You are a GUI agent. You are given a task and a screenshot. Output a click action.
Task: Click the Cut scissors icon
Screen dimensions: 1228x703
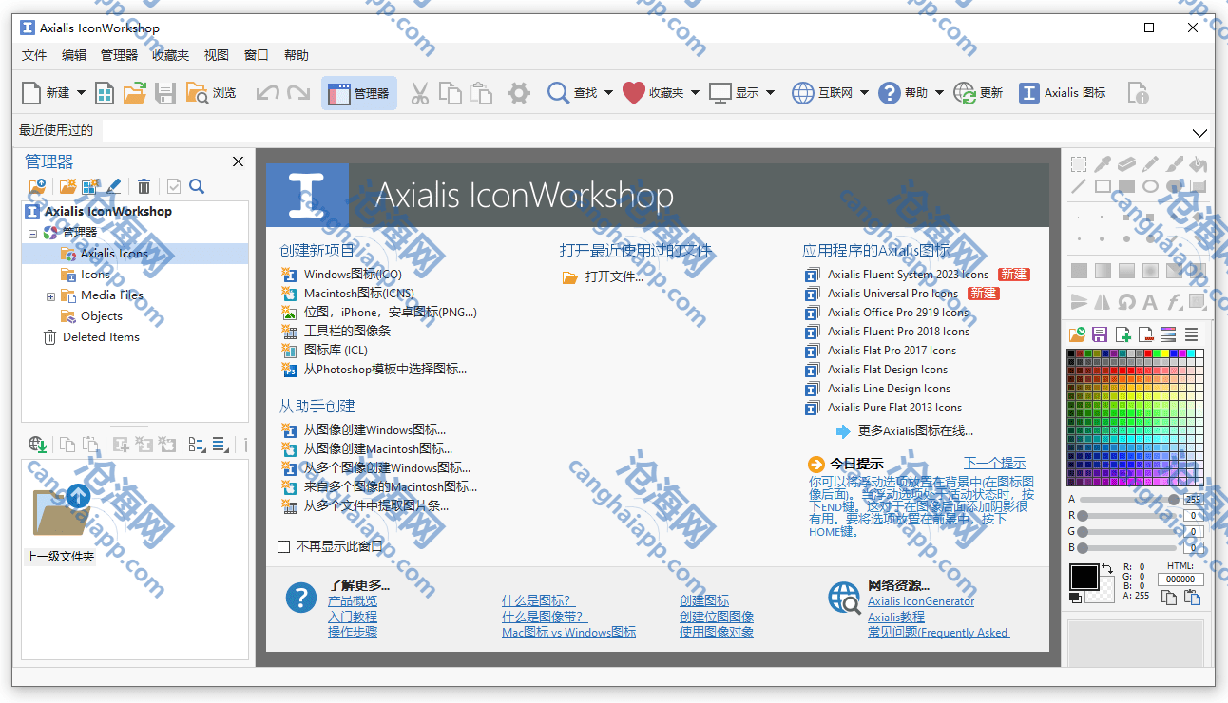[419, 93]
